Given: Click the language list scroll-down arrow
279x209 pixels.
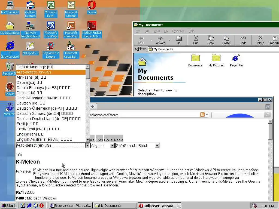Looking at the screenshot, I should pyautogui.click(x=87, y=140).
